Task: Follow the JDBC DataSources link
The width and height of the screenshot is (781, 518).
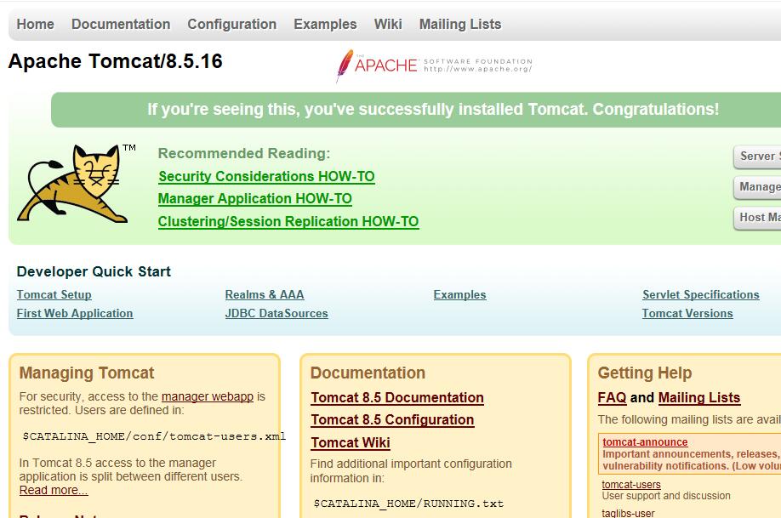Action: 276,313
